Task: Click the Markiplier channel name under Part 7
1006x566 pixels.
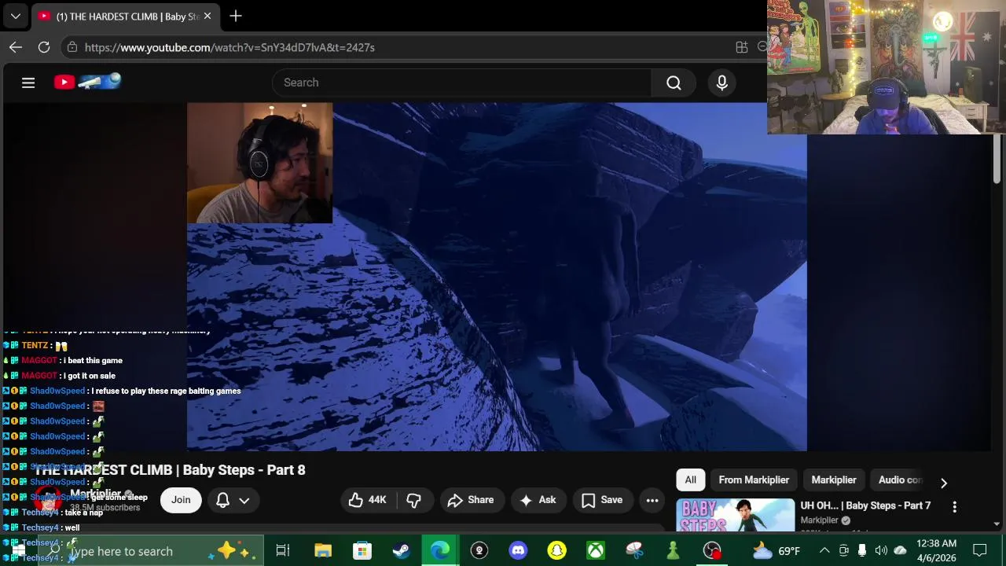Action: pyautogui.click(x=819, y=520)
